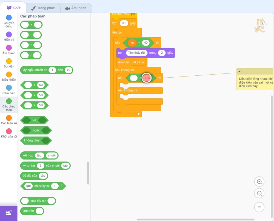Click the addition operator block

pos(31,25)
